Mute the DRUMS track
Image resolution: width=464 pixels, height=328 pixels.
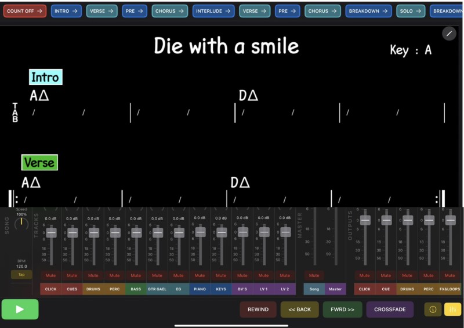(x=93, y=276)
